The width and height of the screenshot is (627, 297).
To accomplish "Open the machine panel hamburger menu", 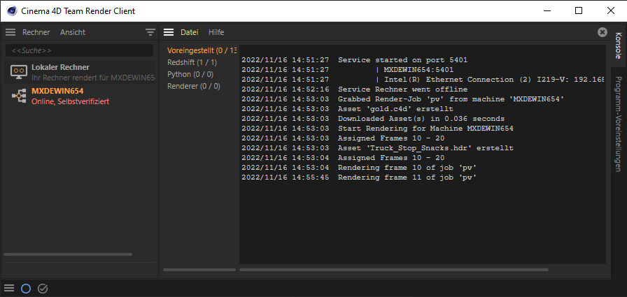I will [x=10, y=32].
